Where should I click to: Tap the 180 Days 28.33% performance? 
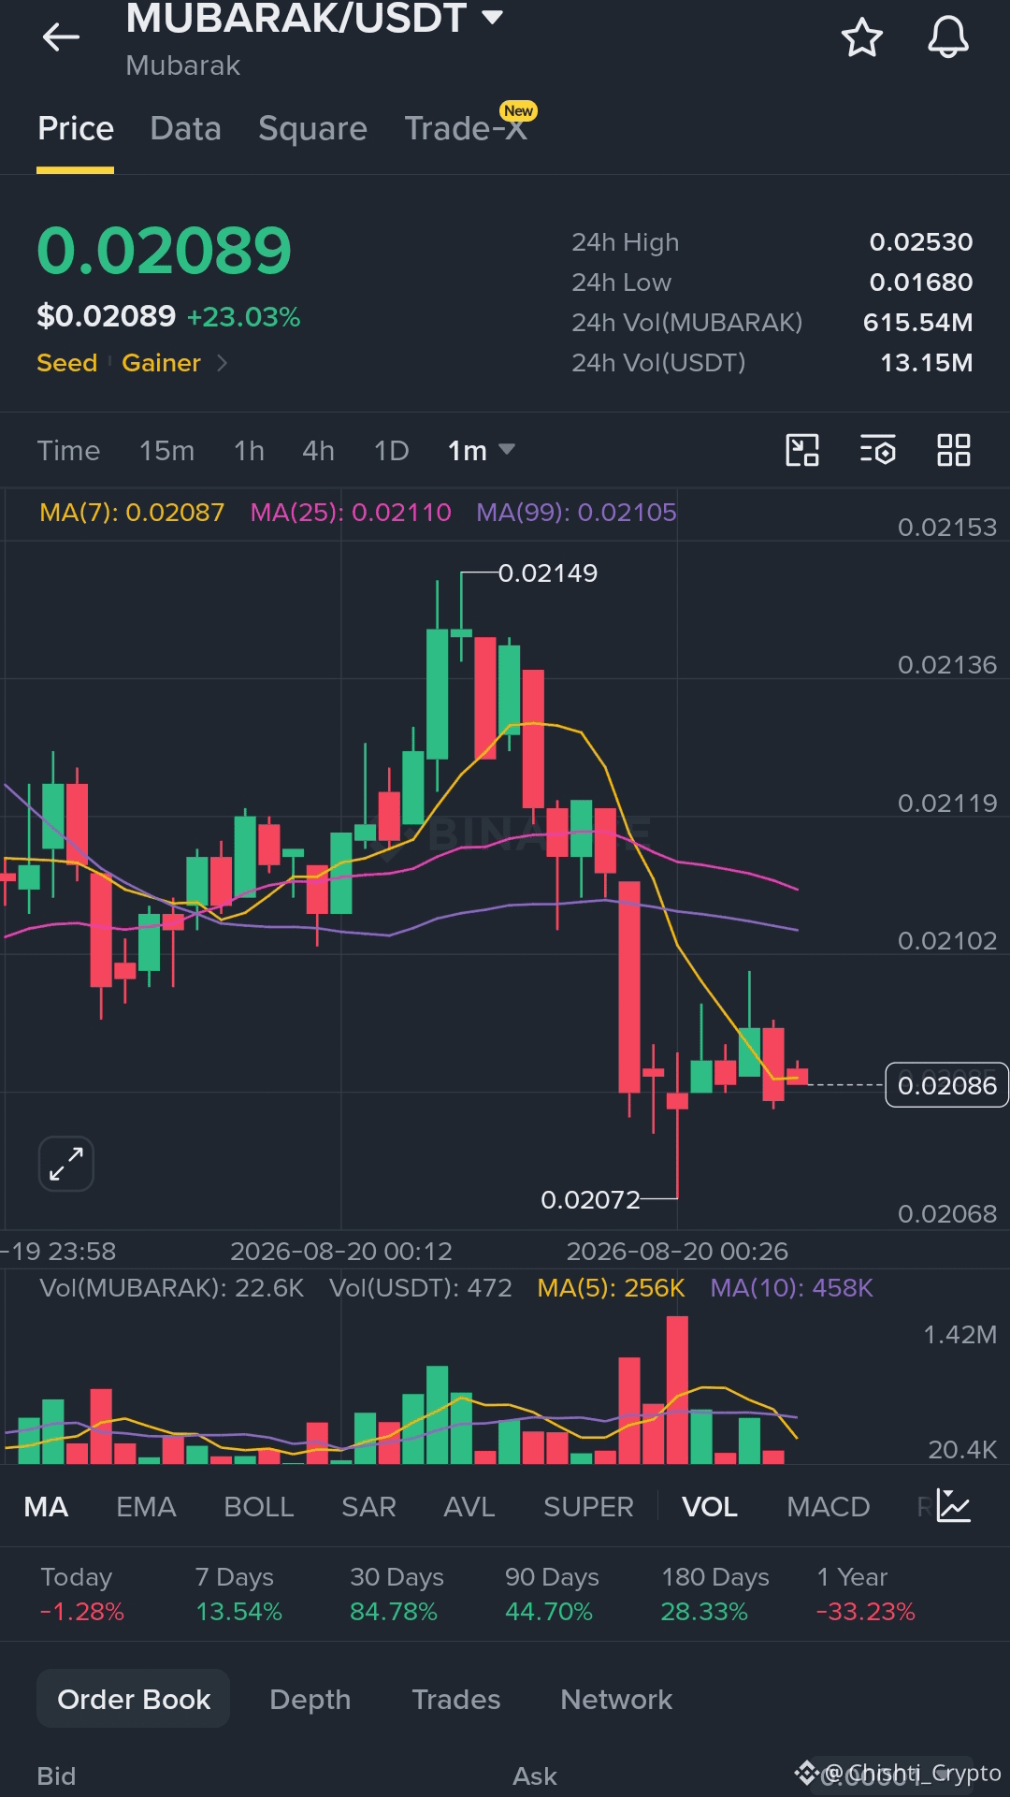(715, 1594)
